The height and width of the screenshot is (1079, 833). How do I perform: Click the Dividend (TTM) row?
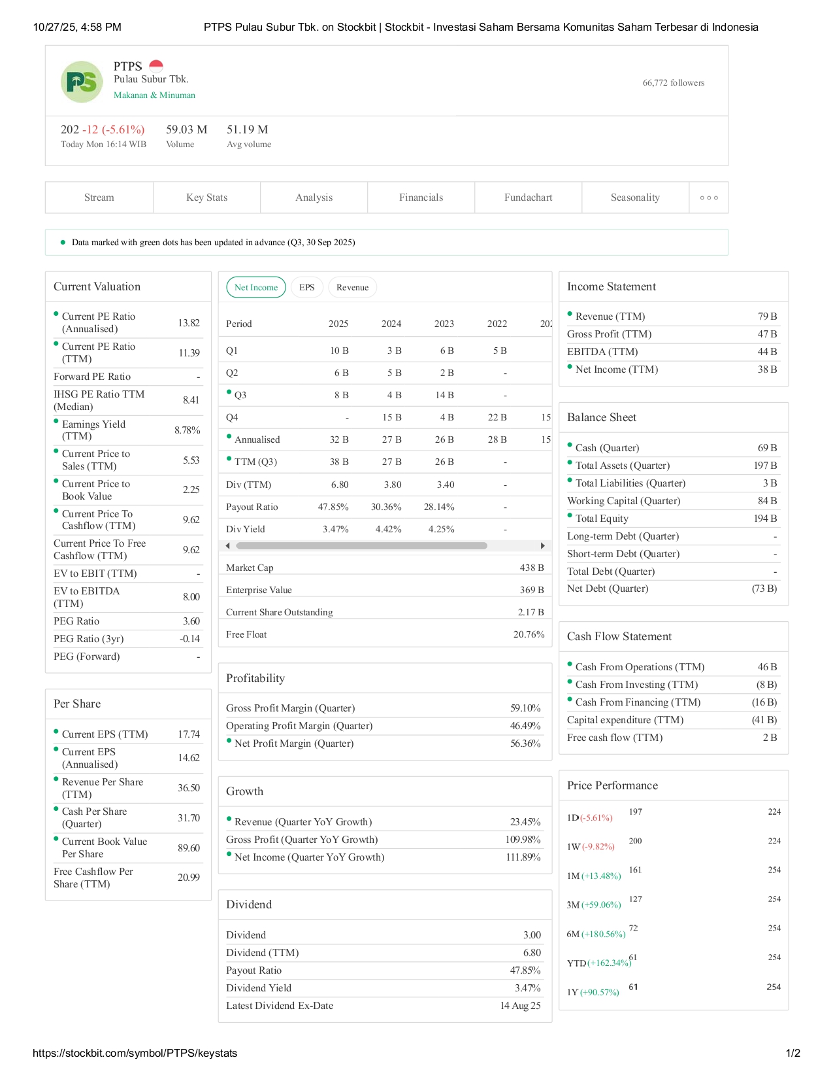point(384,953)
